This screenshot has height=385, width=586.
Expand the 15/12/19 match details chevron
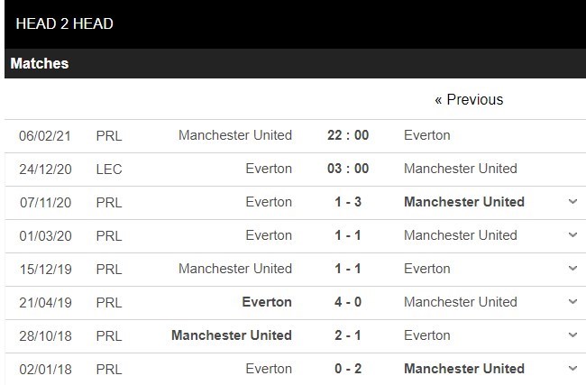coord(572,269)
